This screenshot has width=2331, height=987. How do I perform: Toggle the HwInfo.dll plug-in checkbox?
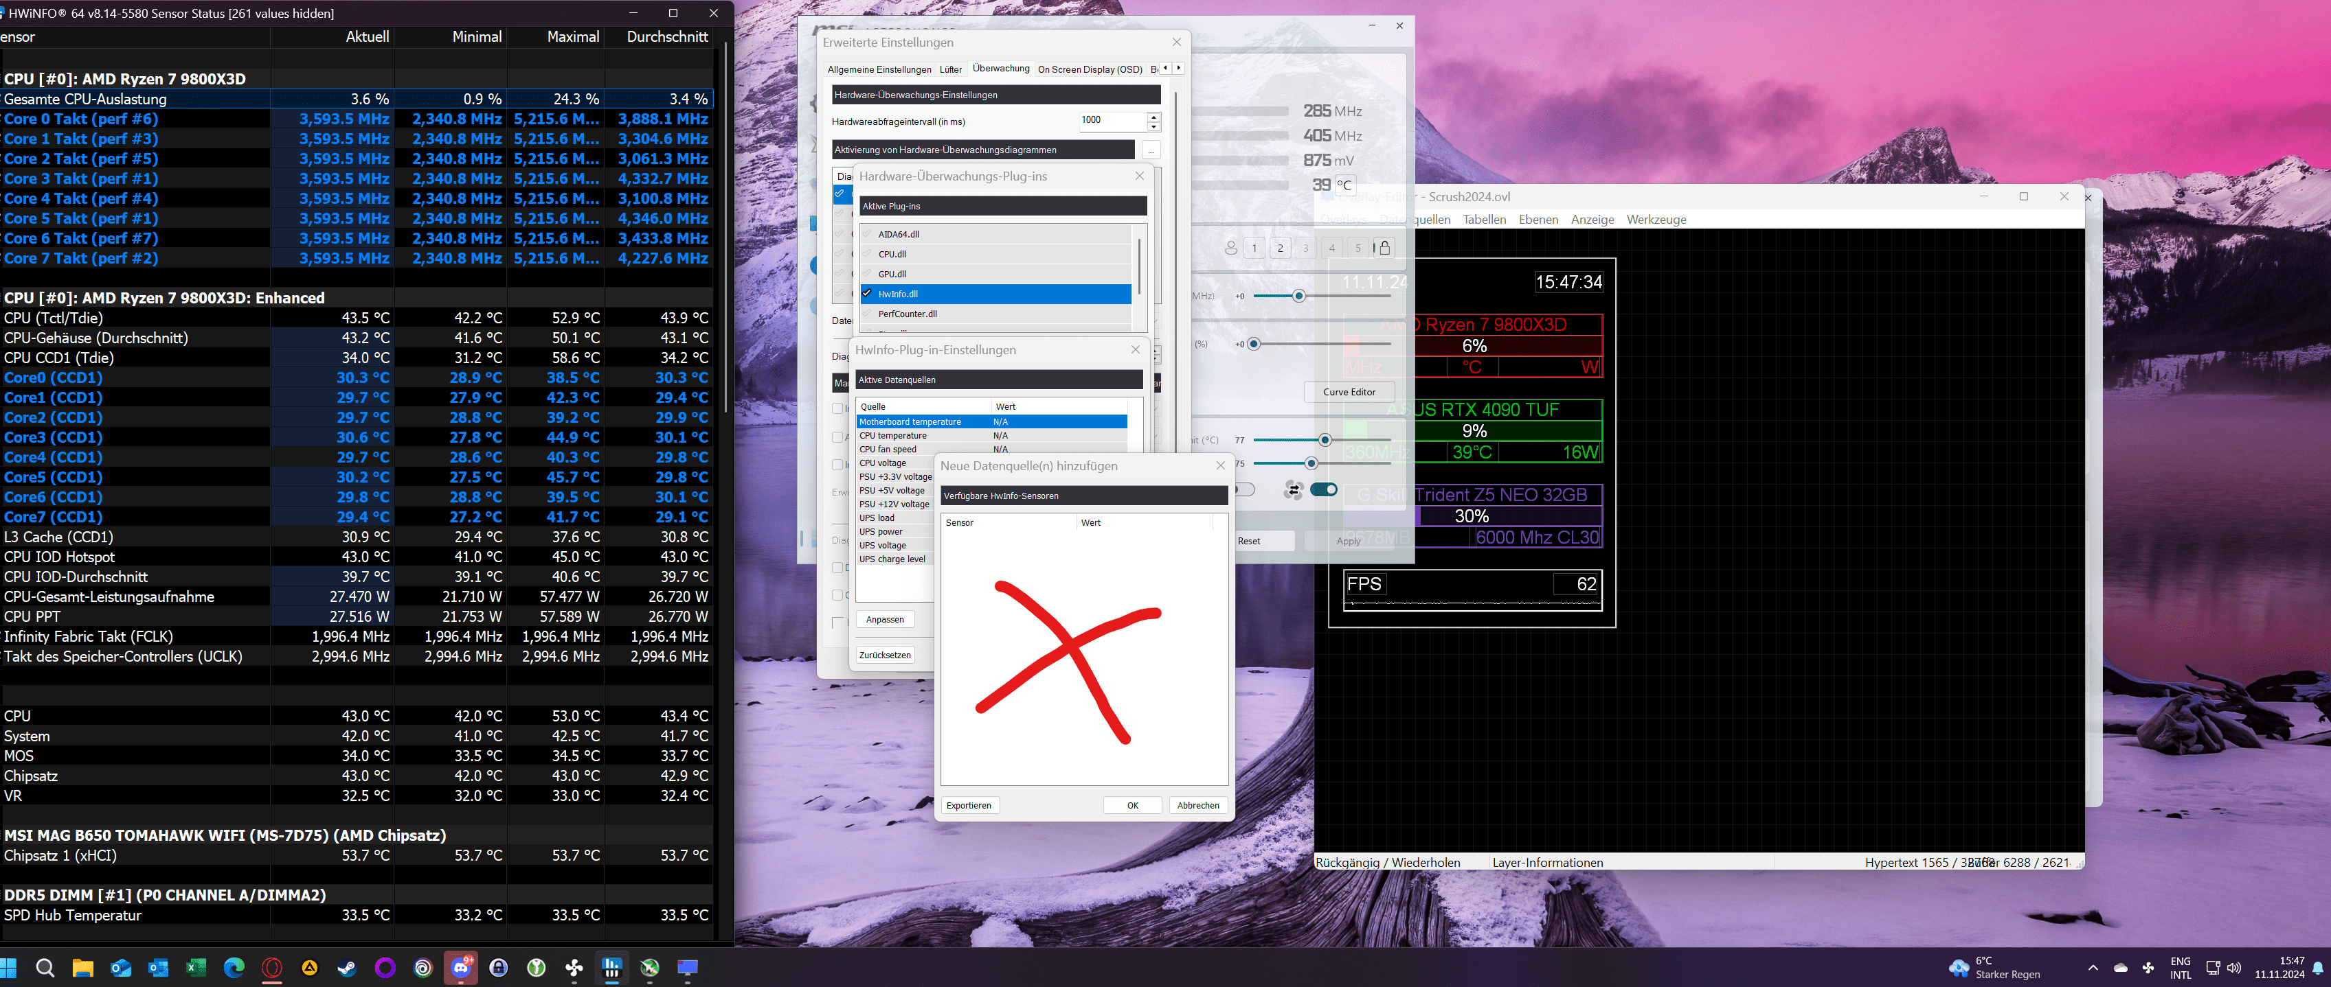tap(867, 293)
